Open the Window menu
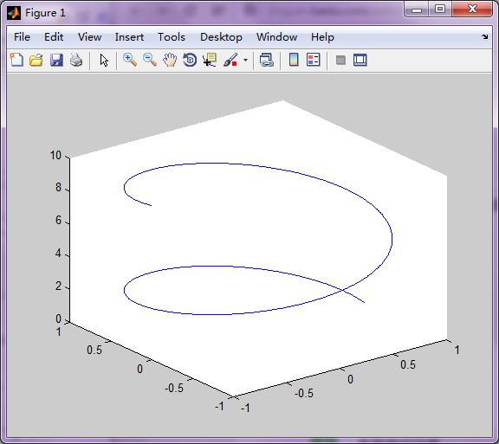The image size is (499, 444). point(276,37)
